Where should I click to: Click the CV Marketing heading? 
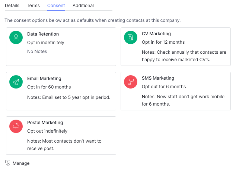tap(156, 34)
